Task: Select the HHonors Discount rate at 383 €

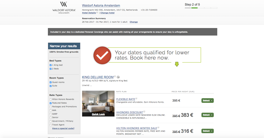Action: click(207, 115)
